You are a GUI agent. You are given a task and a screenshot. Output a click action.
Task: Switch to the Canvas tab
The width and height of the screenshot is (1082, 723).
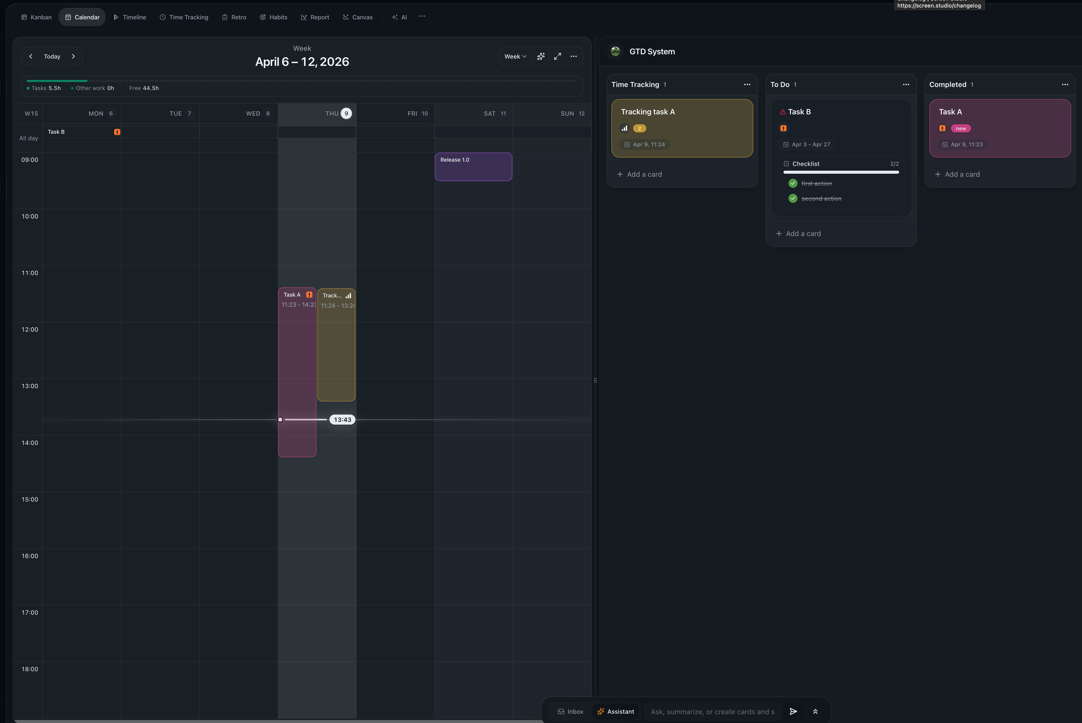[x=357, y=17]
